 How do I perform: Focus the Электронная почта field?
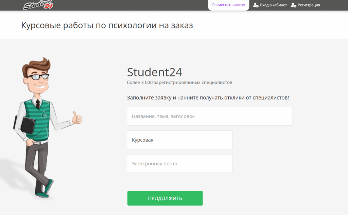coord(180,163)
